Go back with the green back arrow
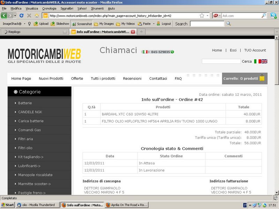Viewport: 279px width, 209px height. click(4, 16)
